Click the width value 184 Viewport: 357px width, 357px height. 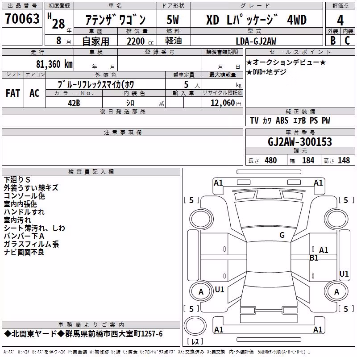(x=308, y=161)
